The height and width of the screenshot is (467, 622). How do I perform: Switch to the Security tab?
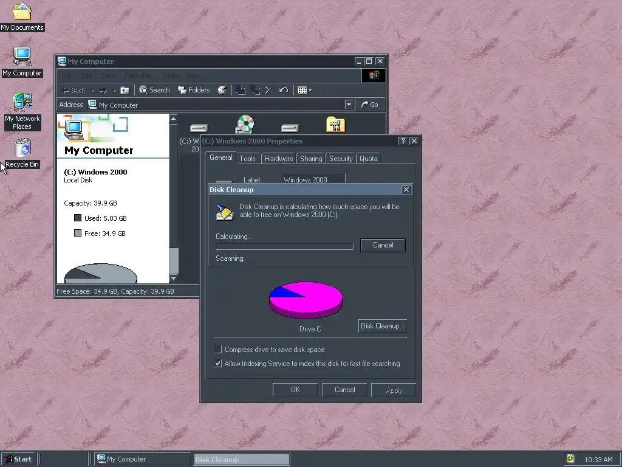coord(341,159)
